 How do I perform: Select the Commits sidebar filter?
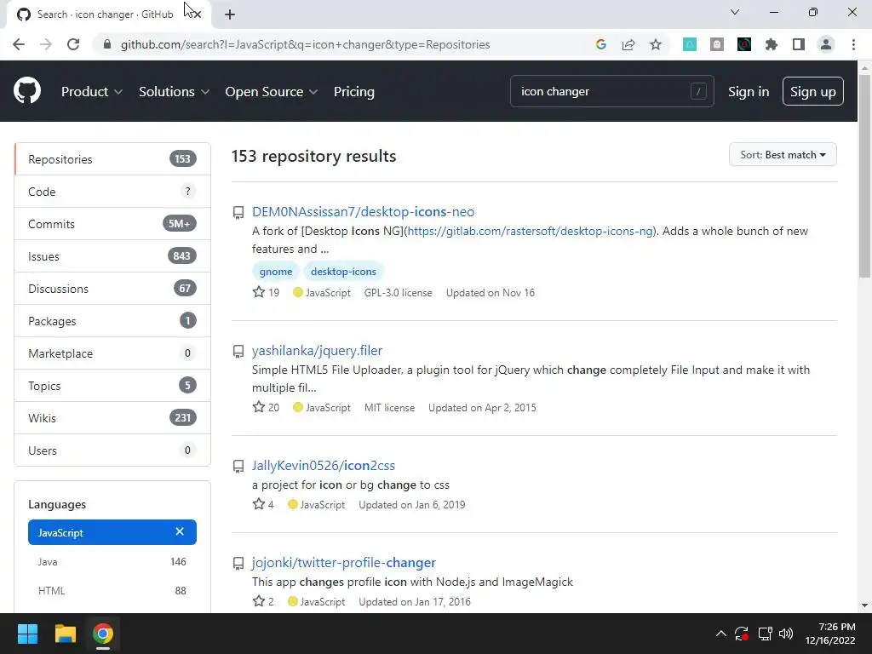point(112,224)
